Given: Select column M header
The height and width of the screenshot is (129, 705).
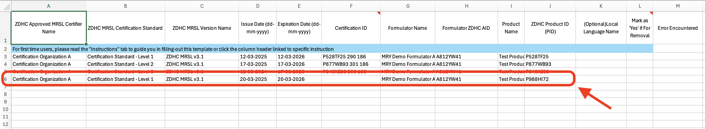Looking at the screenshot, I should [678, 6].
